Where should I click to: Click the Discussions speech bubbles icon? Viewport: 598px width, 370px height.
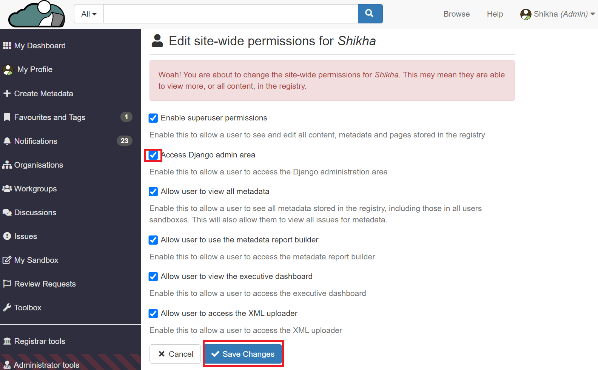(7, 213)
